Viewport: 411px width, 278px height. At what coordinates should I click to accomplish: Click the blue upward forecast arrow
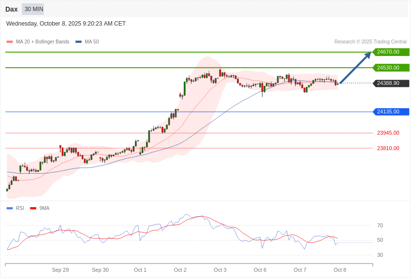tap(355, 68)
